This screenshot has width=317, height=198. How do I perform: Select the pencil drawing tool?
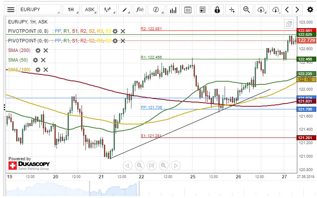pos(125,10)
